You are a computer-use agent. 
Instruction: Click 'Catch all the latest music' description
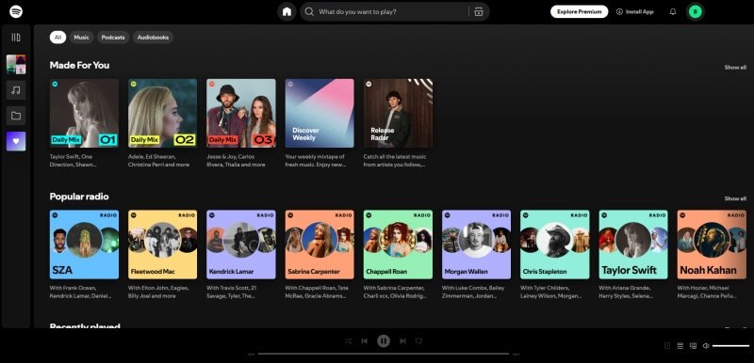(395, 161)
